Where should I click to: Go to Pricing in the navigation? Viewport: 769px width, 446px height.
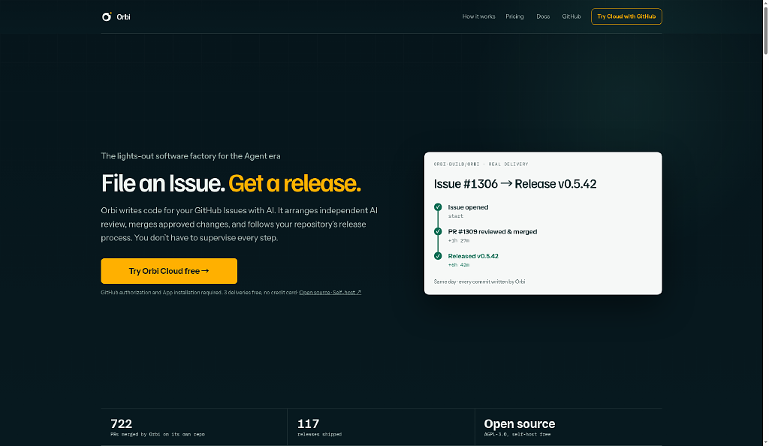point(514,17)
